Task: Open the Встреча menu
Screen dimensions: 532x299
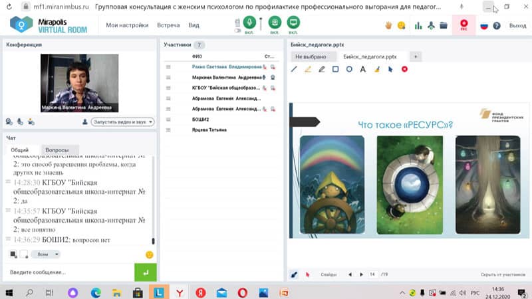Action: point(168,25)
